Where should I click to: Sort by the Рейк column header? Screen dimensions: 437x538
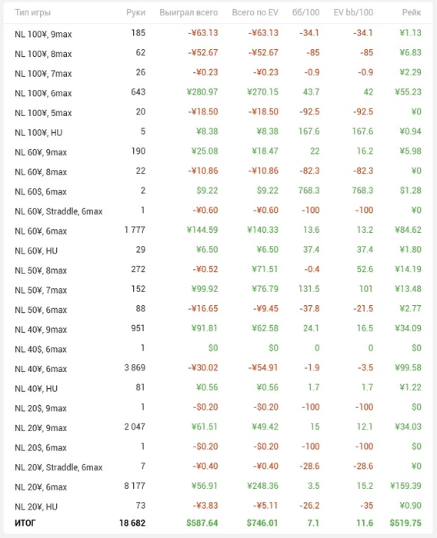pos(412,13)
